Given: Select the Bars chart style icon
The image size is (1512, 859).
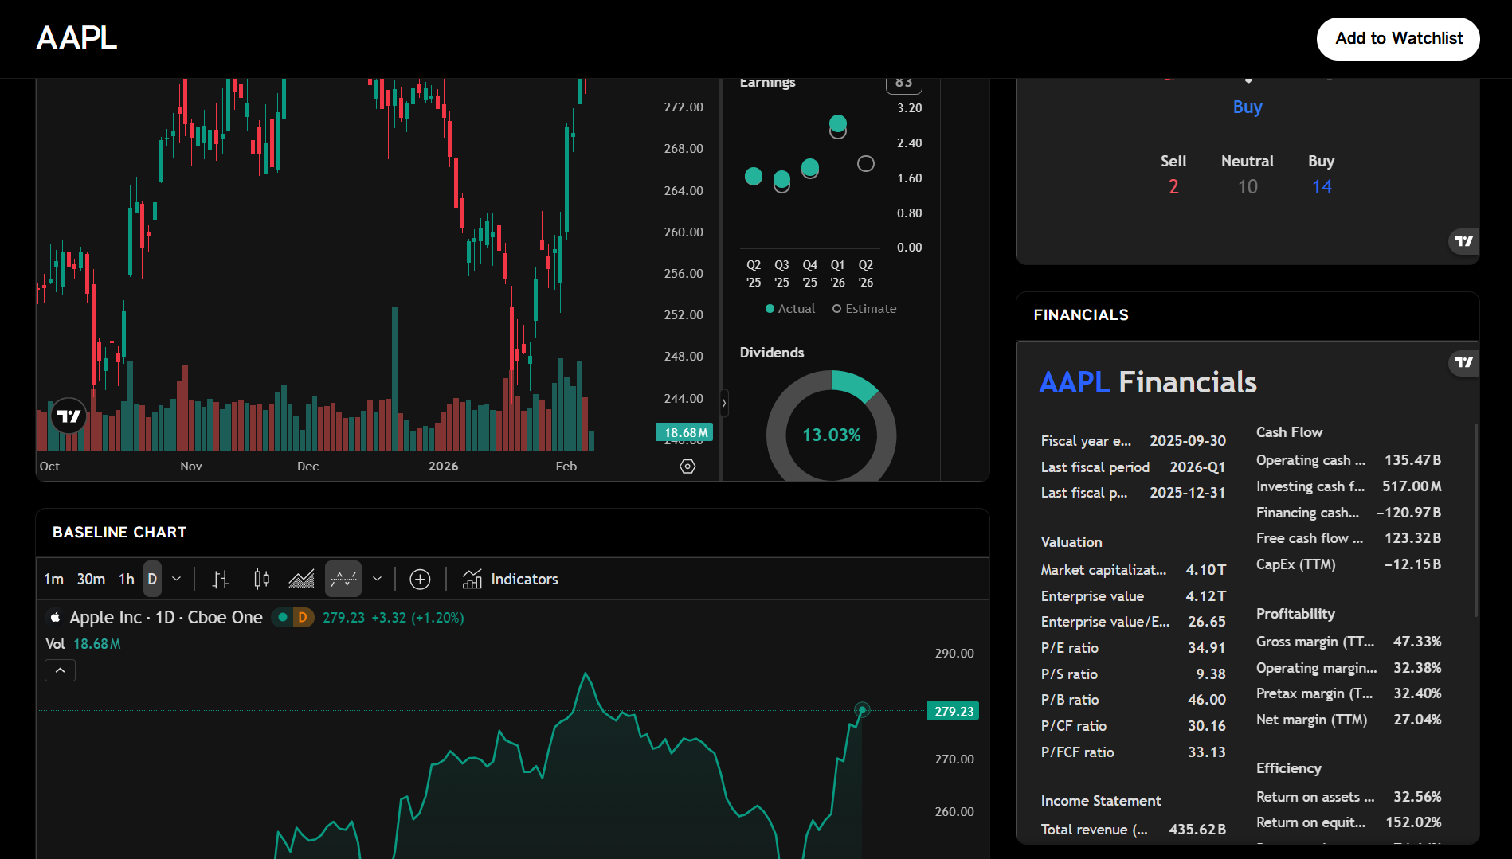Looking at the screenshot, I should coord(221,580).
